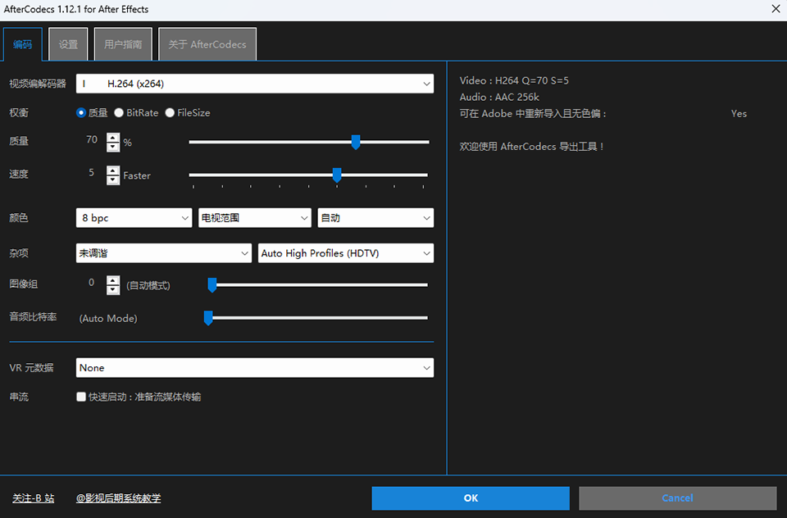Open the 设置 tab
The width and height of the screenshot is (787, 518).
coord(68,44)
